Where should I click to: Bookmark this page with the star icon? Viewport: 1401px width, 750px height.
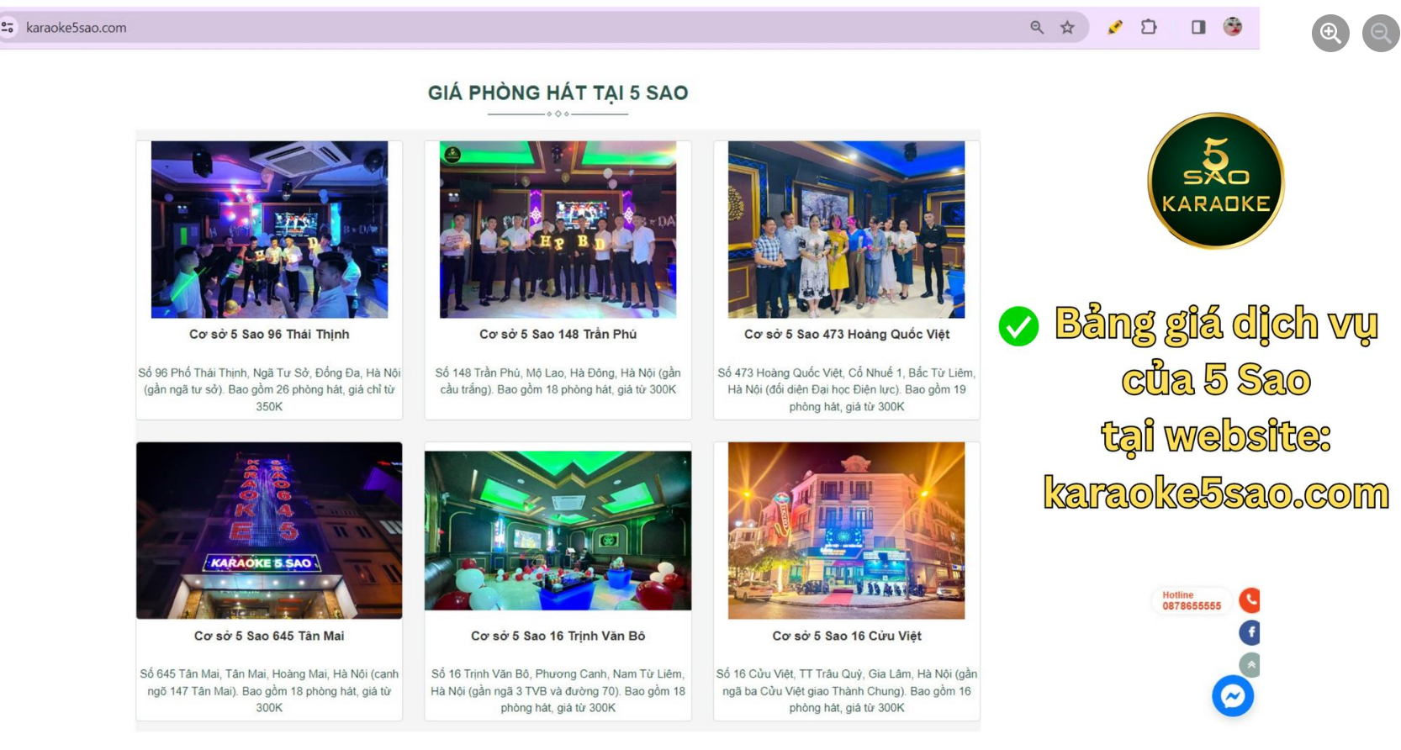[1067, 27]
